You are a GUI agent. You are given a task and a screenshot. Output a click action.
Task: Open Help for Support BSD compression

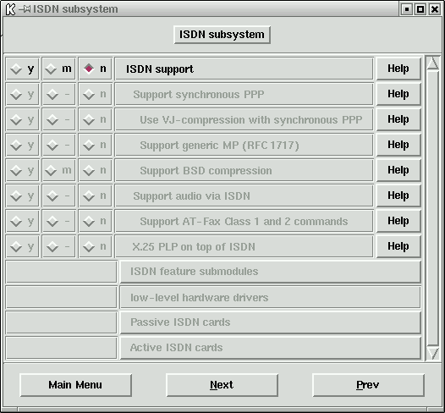(x=398, y=170)
